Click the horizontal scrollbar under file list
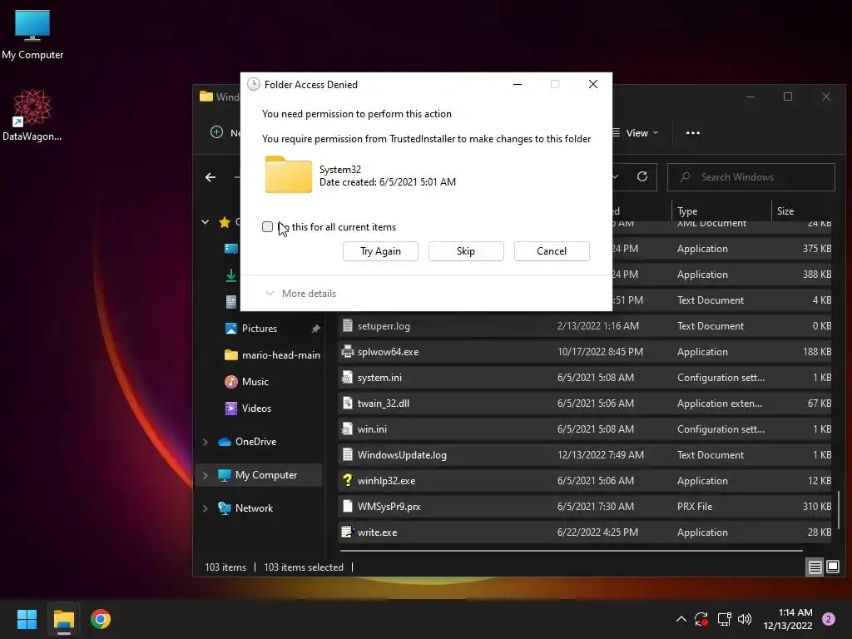Screen dimensions: 852x639 [x=571, y=551]
